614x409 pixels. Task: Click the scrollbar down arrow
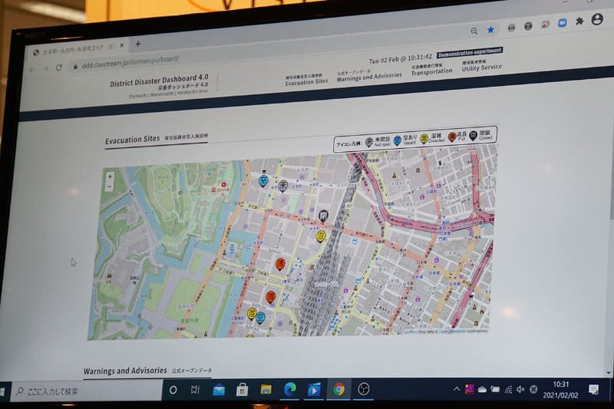coord(608,373)
